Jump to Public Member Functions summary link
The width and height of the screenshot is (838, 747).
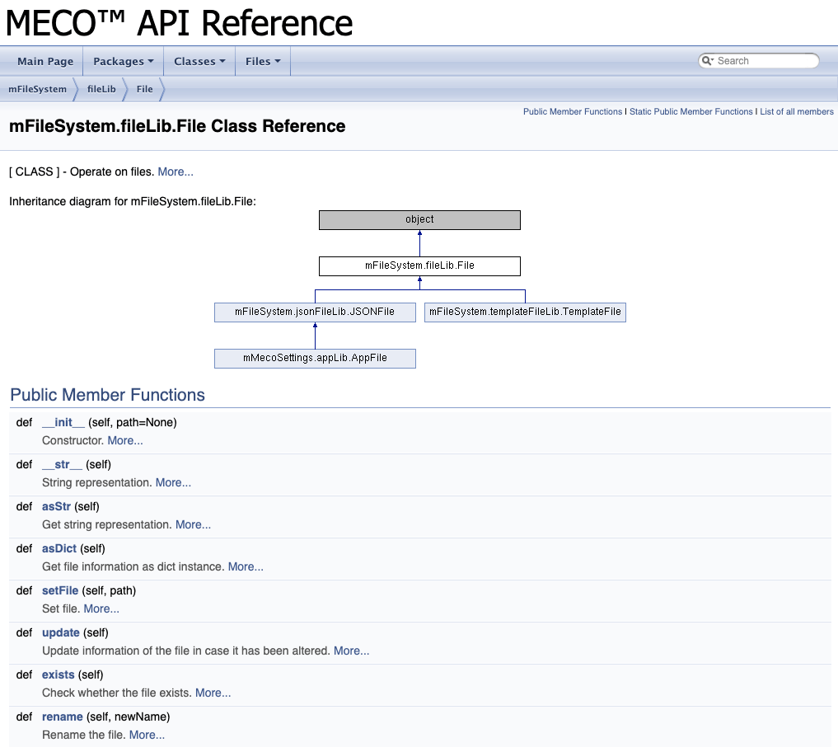tap(573, 111)
